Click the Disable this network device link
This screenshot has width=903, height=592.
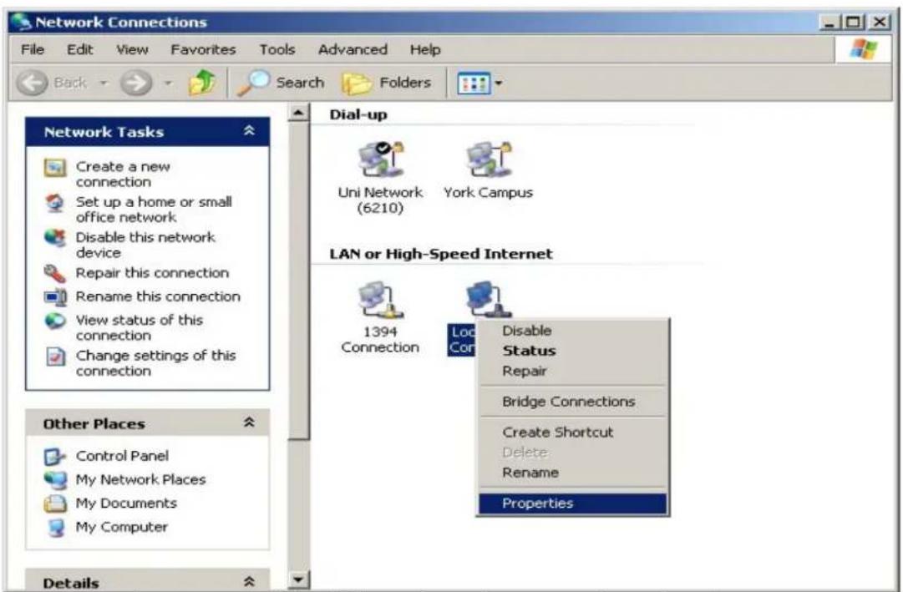145,245
